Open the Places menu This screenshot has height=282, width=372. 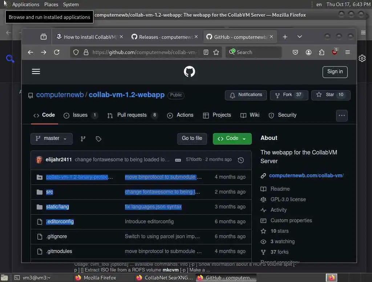(51, 4)
